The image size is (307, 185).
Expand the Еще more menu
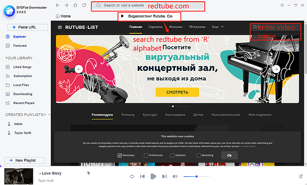[x=218, y=27]
